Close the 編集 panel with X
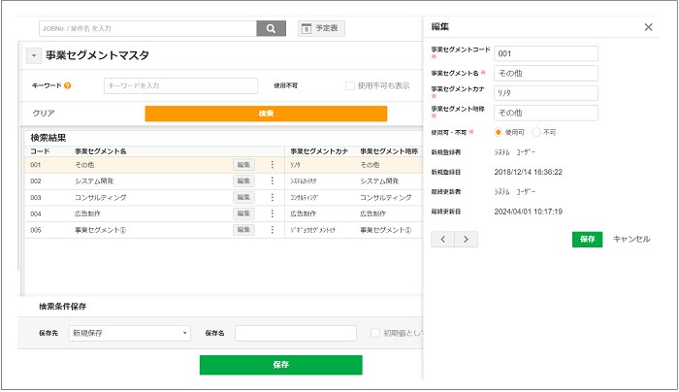This screenshot has width=679, height=392. pyautogui.click(x=648, y=27)
